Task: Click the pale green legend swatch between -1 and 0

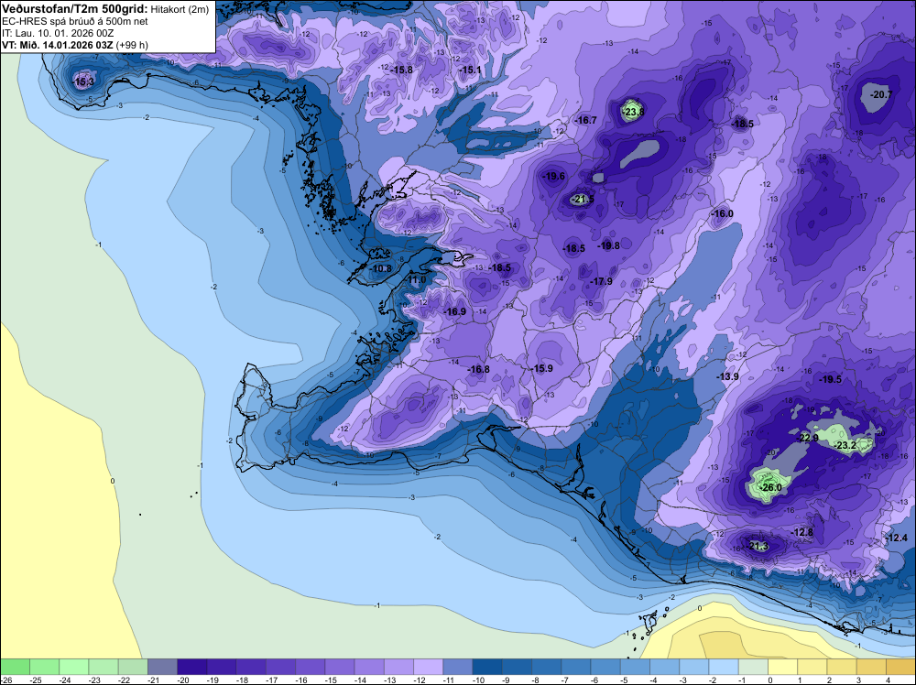Action: pyautogui.click(x=753, y=667)
